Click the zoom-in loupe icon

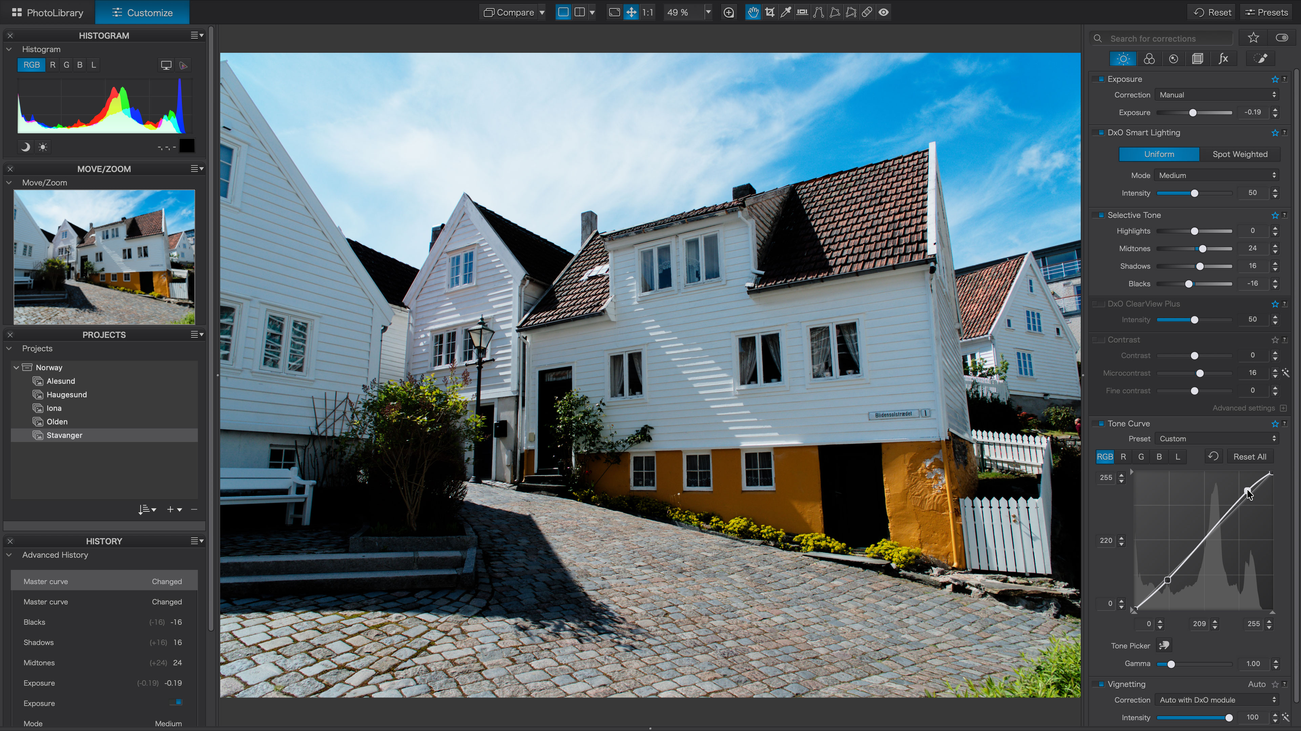[728, 12]
